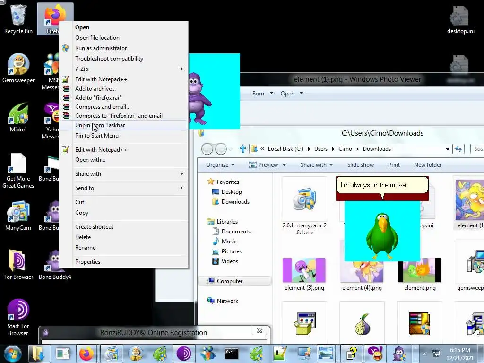The image size is (484, 363).
Task: Open the ManyCam desktop shortcut
Action: [x=18, y=216]
